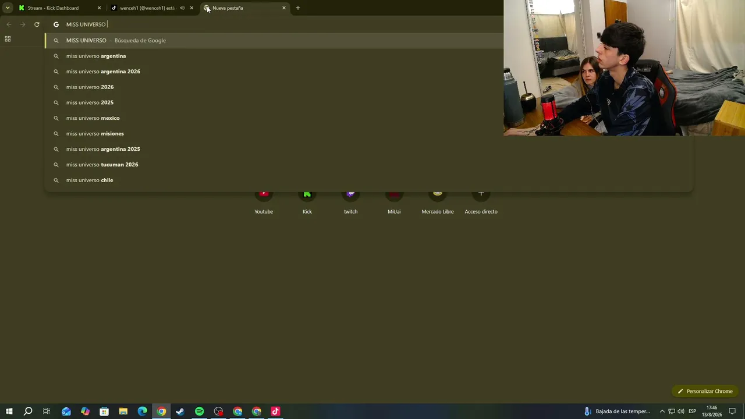Mute audio on the wenceh1 tab
Screen dimensions: 745x419
pos(182,8)
